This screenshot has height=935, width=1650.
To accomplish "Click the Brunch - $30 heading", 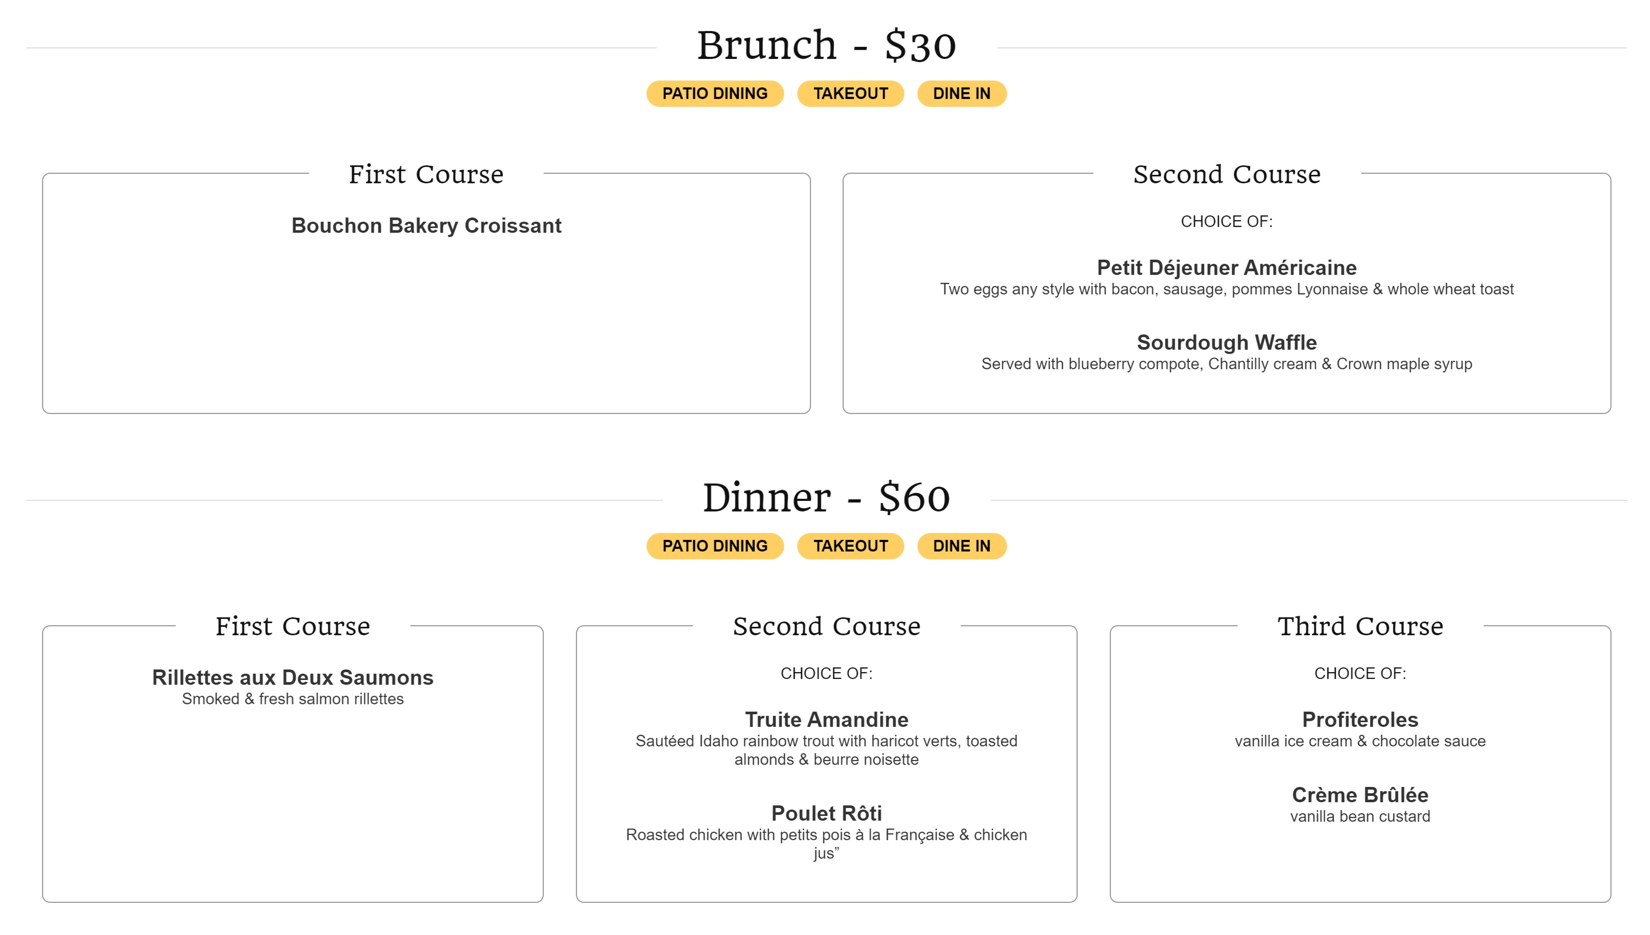I will [x=826, y=46].
